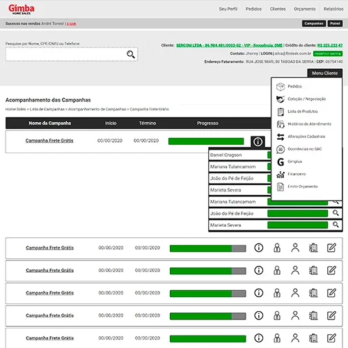Click the Campanha Frete Grátis breadcrumb text
The width and height of the screenshot is (348, 348).
click(149, 109)
